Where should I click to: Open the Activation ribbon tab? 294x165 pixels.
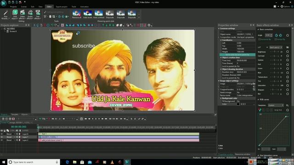tap(85, 6)
